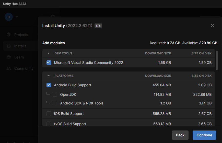Check iOS Build Support module
222x143 pixels.
coord(49,114)
